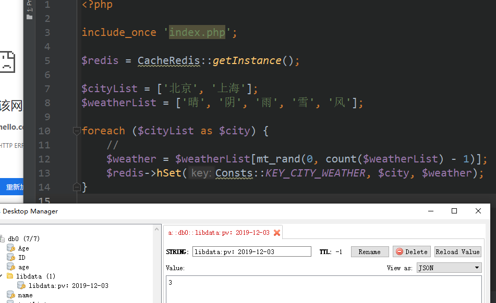Screen dimensions: 496x303
Task: Click the hSet method on line 13
Action: [x=169, y=173]
